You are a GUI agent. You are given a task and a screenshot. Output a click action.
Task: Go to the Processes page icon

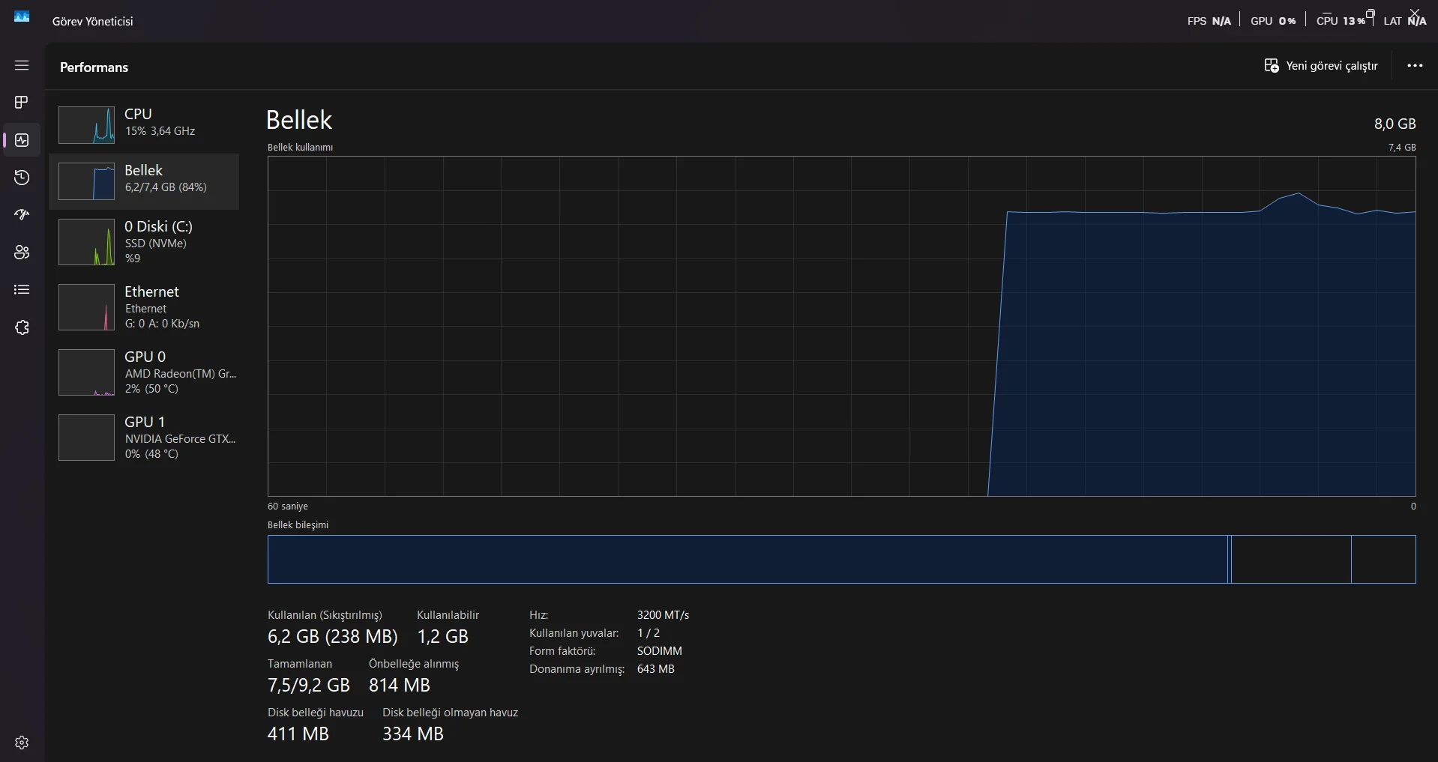[22, 102]
